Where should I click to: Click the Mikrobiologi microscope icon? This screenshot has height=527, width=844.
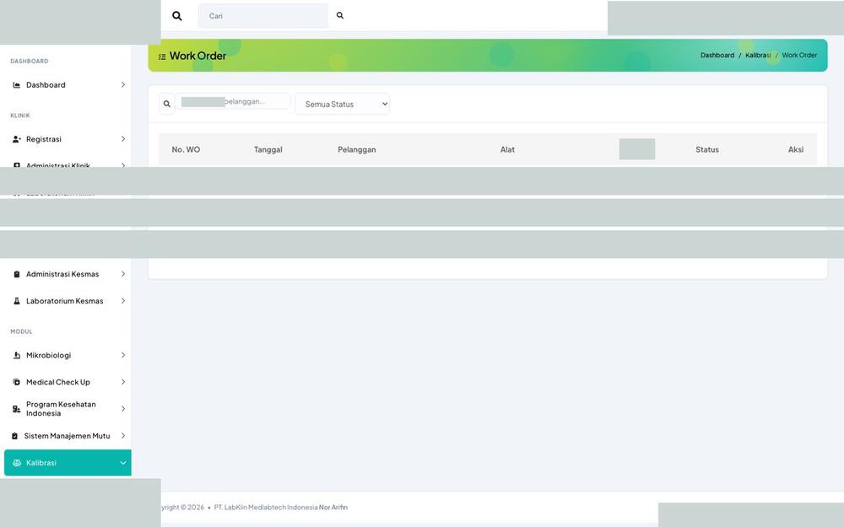point(17,356)
